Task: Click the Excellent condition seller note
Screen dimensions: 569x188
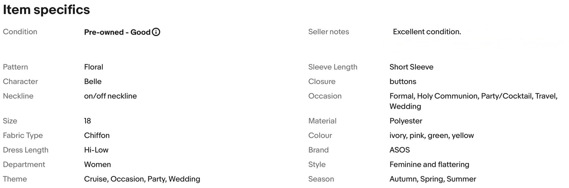Action: 426,32
